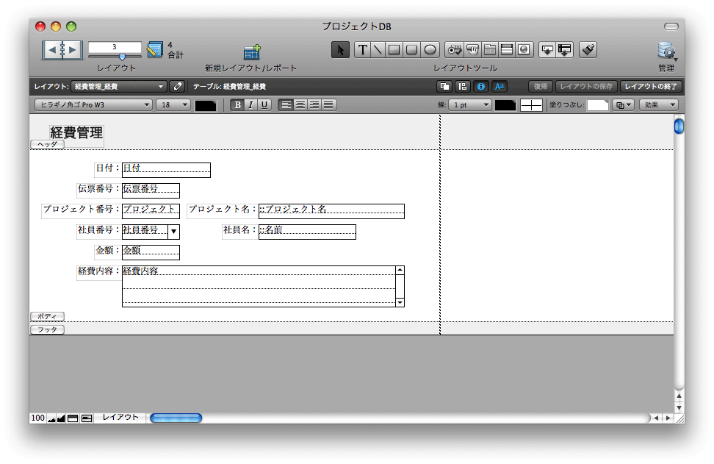Viewport: 714px width, 464px height.
Task: Click the zoom out mountain icon
Action: point(51,418)
